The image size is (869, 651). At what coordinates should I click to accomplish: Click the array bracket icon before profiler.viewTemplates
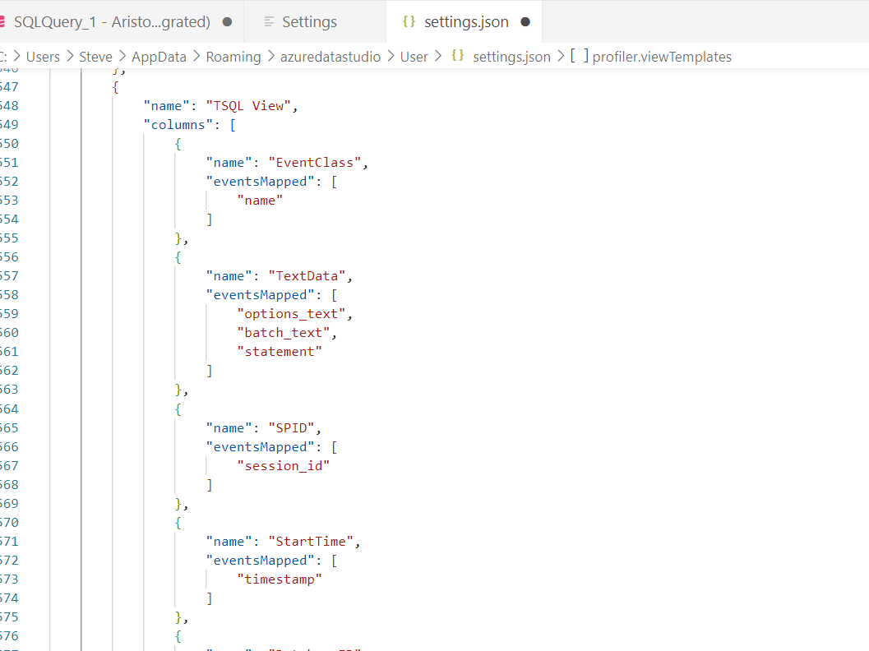point(579,57)
